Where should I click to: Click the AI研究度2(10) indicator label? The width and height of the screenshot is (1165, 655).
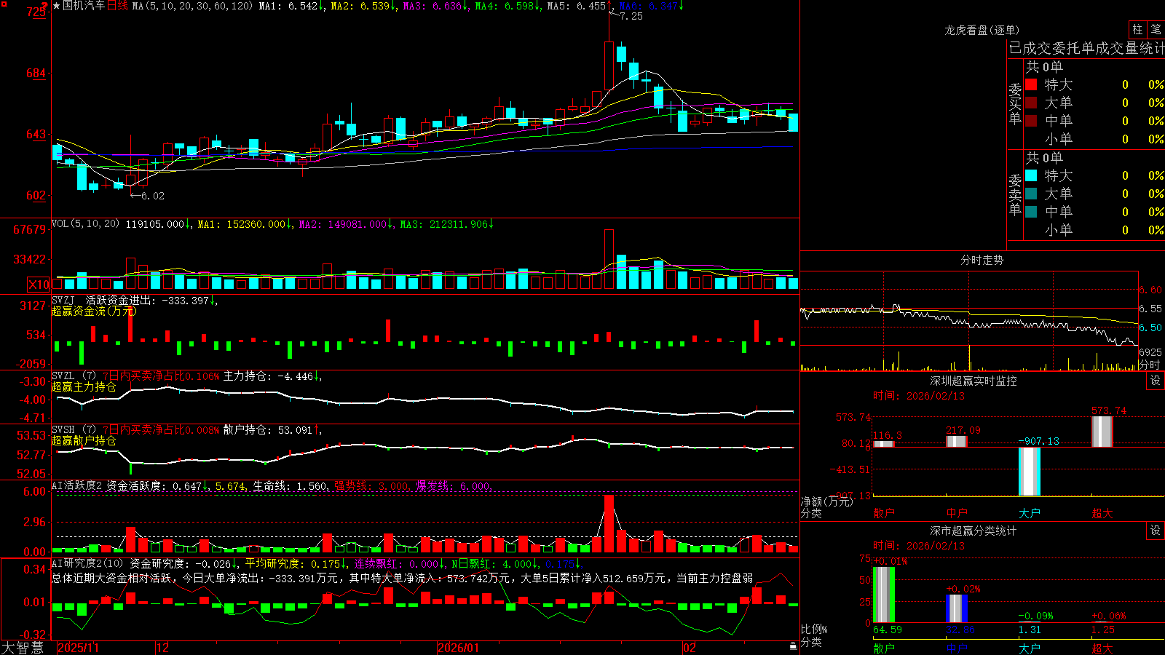pyautogui.click(x=87, y=563)
